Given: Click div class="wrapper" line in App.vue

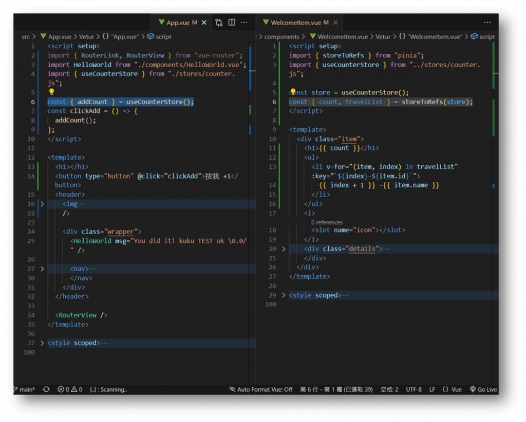Looking at the screenshot, I should (102, 232).
